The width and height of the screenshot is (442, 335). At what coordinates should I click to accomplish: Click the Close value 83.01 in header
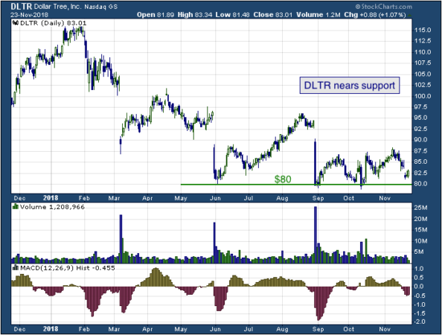coord(284,15)
